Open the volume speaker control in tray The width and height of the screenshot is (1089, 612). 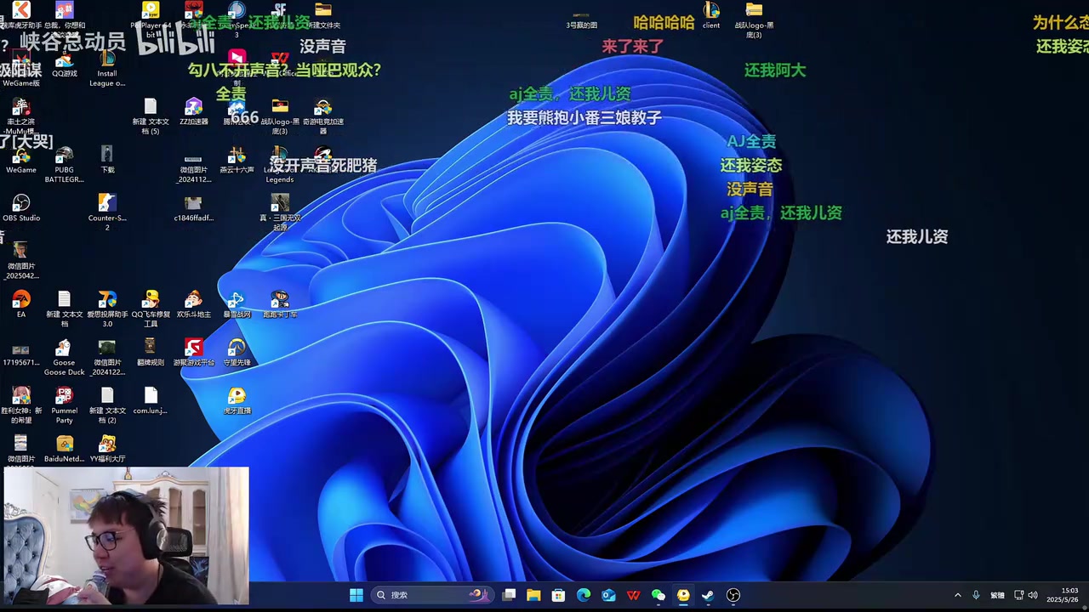tap(1033, 595)
